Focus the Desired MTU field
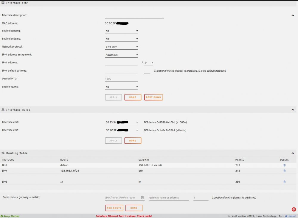Image resolution: width=298 pixels, height=218 pixels. pos(121,79)
